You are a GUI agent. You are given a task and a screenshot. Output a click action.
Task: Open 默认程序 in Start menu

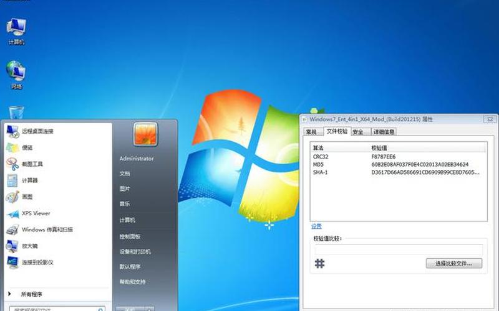click(130, 267)
